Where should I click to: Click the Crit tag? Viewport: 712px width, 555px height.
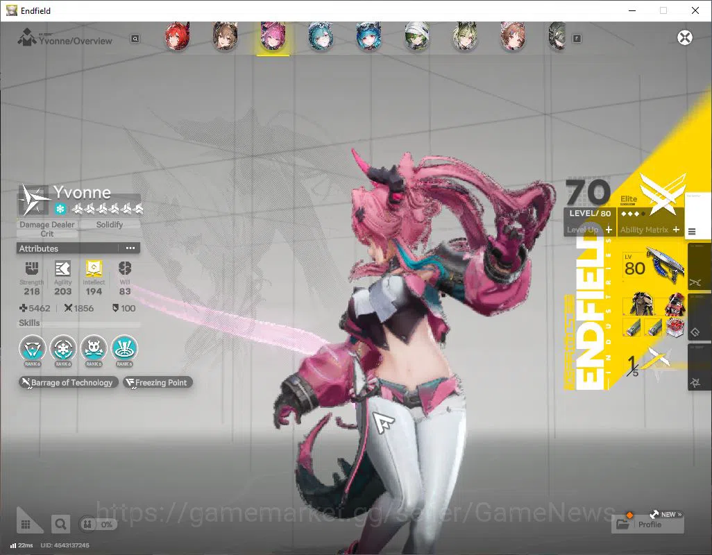click(46, 234)
